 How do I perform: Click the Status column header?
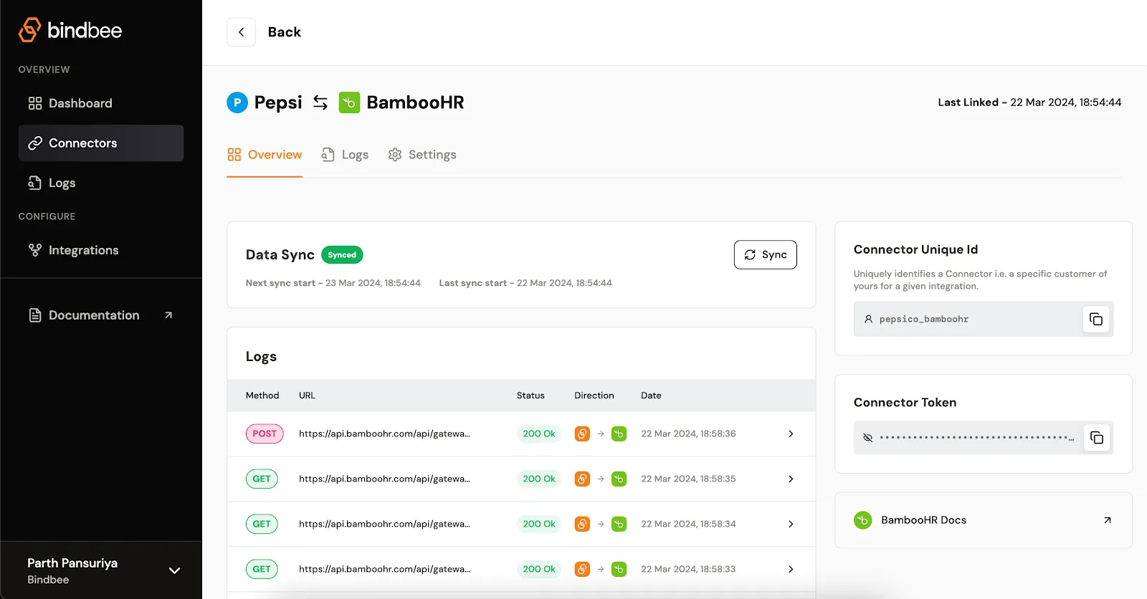pyautogui.click(x=530, y=396)
